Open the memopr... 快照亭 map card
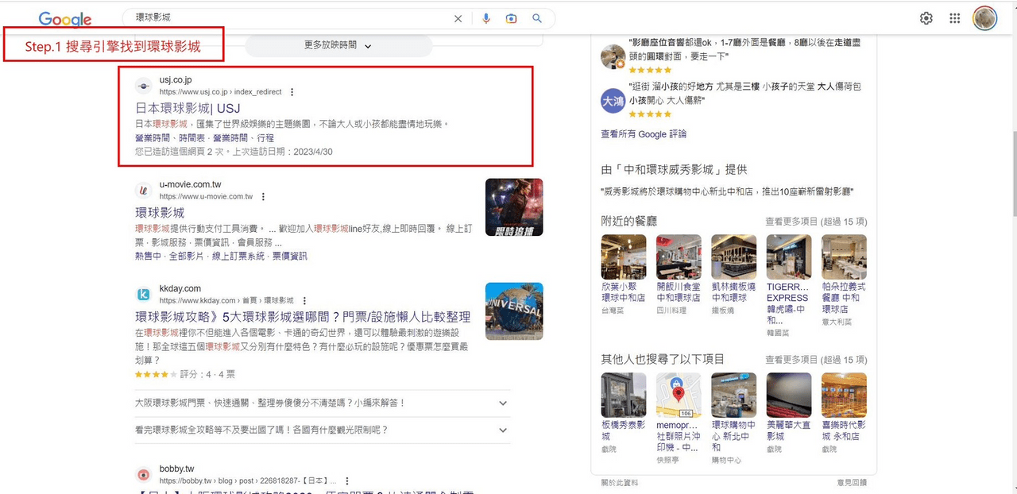Viewport: 1017px width, 494px height. (x=679, y=419)
